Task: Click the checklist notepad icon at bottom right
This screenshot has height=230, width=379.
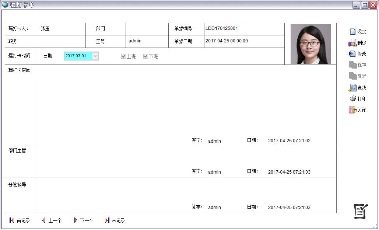Action: 361,211
